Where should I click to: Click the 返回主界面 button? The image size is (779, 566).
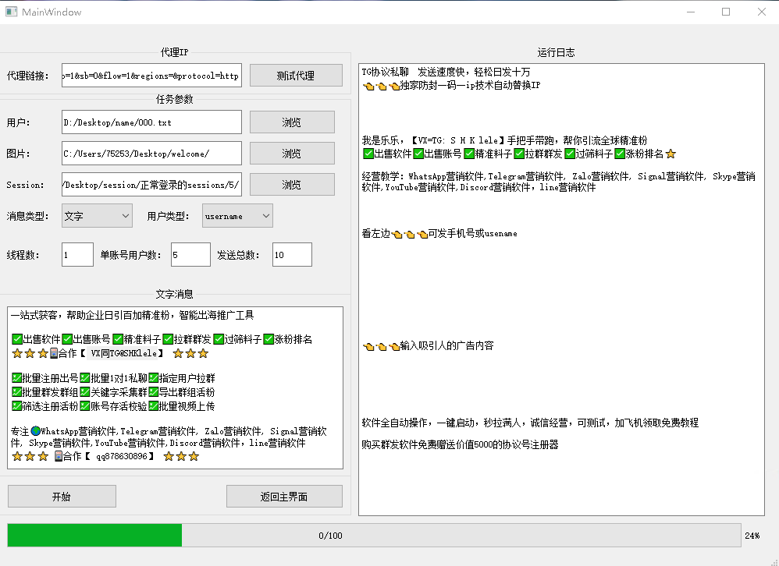284,496
